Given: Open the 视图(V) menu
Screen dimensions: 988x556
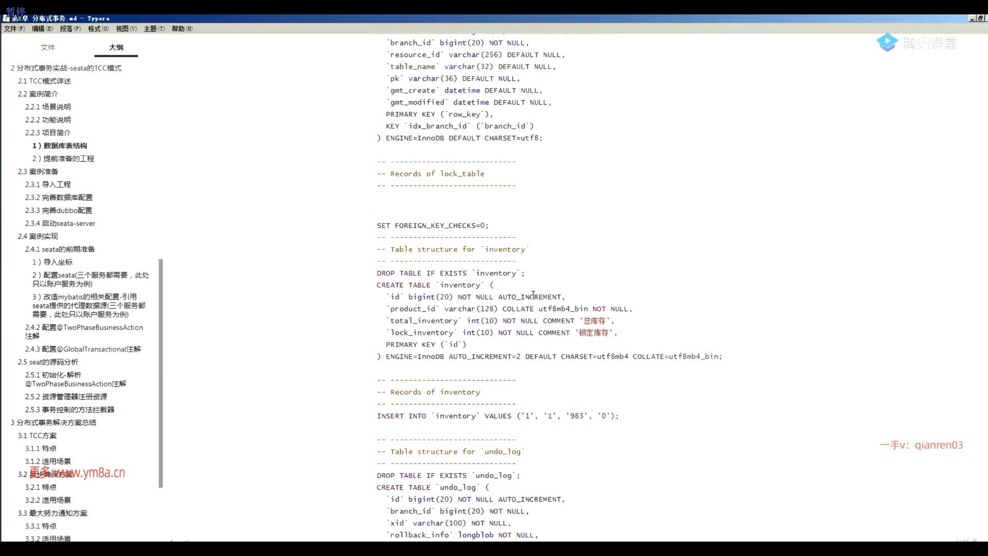Looking at the screenshot, I should click(x=126, y=29).
